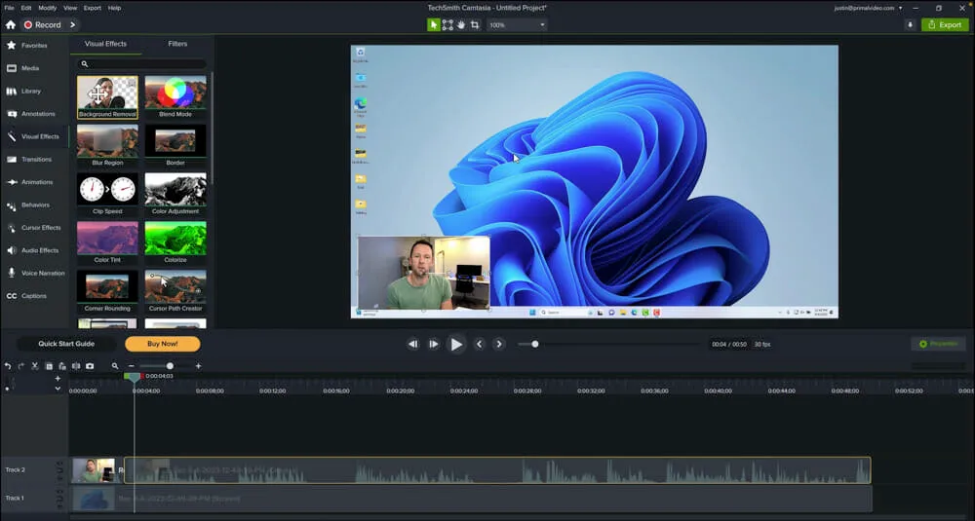
Task: Open the Modify menu
Action: pyautogui.click(x=47, y=8)
